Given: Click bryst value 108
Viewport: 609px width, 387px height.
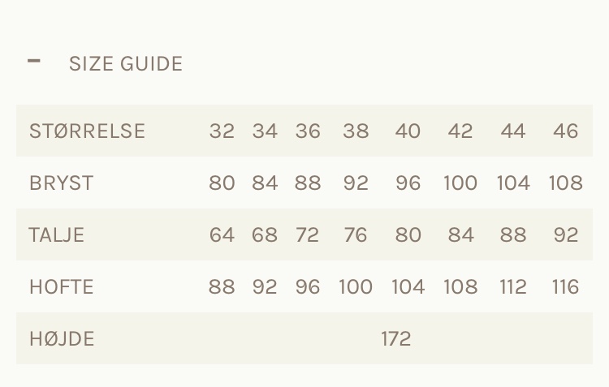Looking at the screenshot, I should [x=565, y=183].
